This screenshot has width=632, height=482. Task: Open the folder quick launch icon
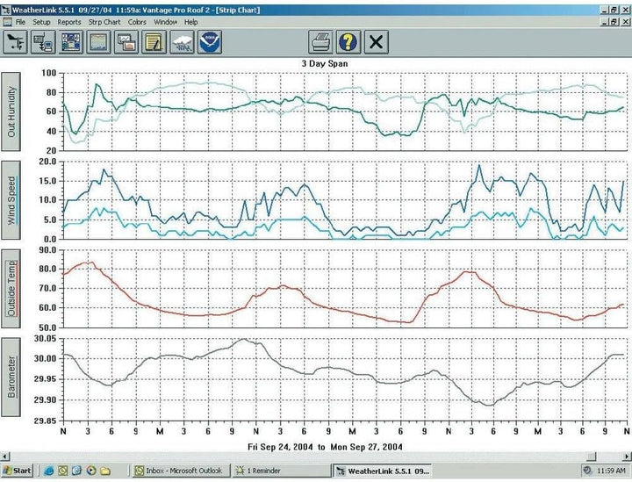tap(105, 471)
